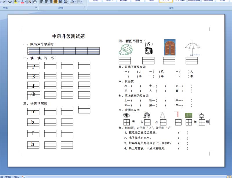Click the box containing letter K
Screen dimensions: 232x178
[x=33, y=75]
